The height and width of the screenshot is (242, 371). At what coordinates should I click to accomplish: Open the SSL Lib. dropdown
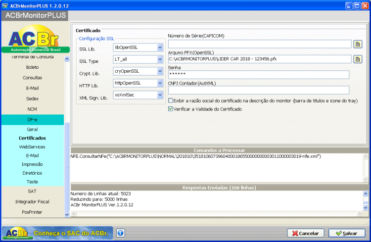click(160, 48)
